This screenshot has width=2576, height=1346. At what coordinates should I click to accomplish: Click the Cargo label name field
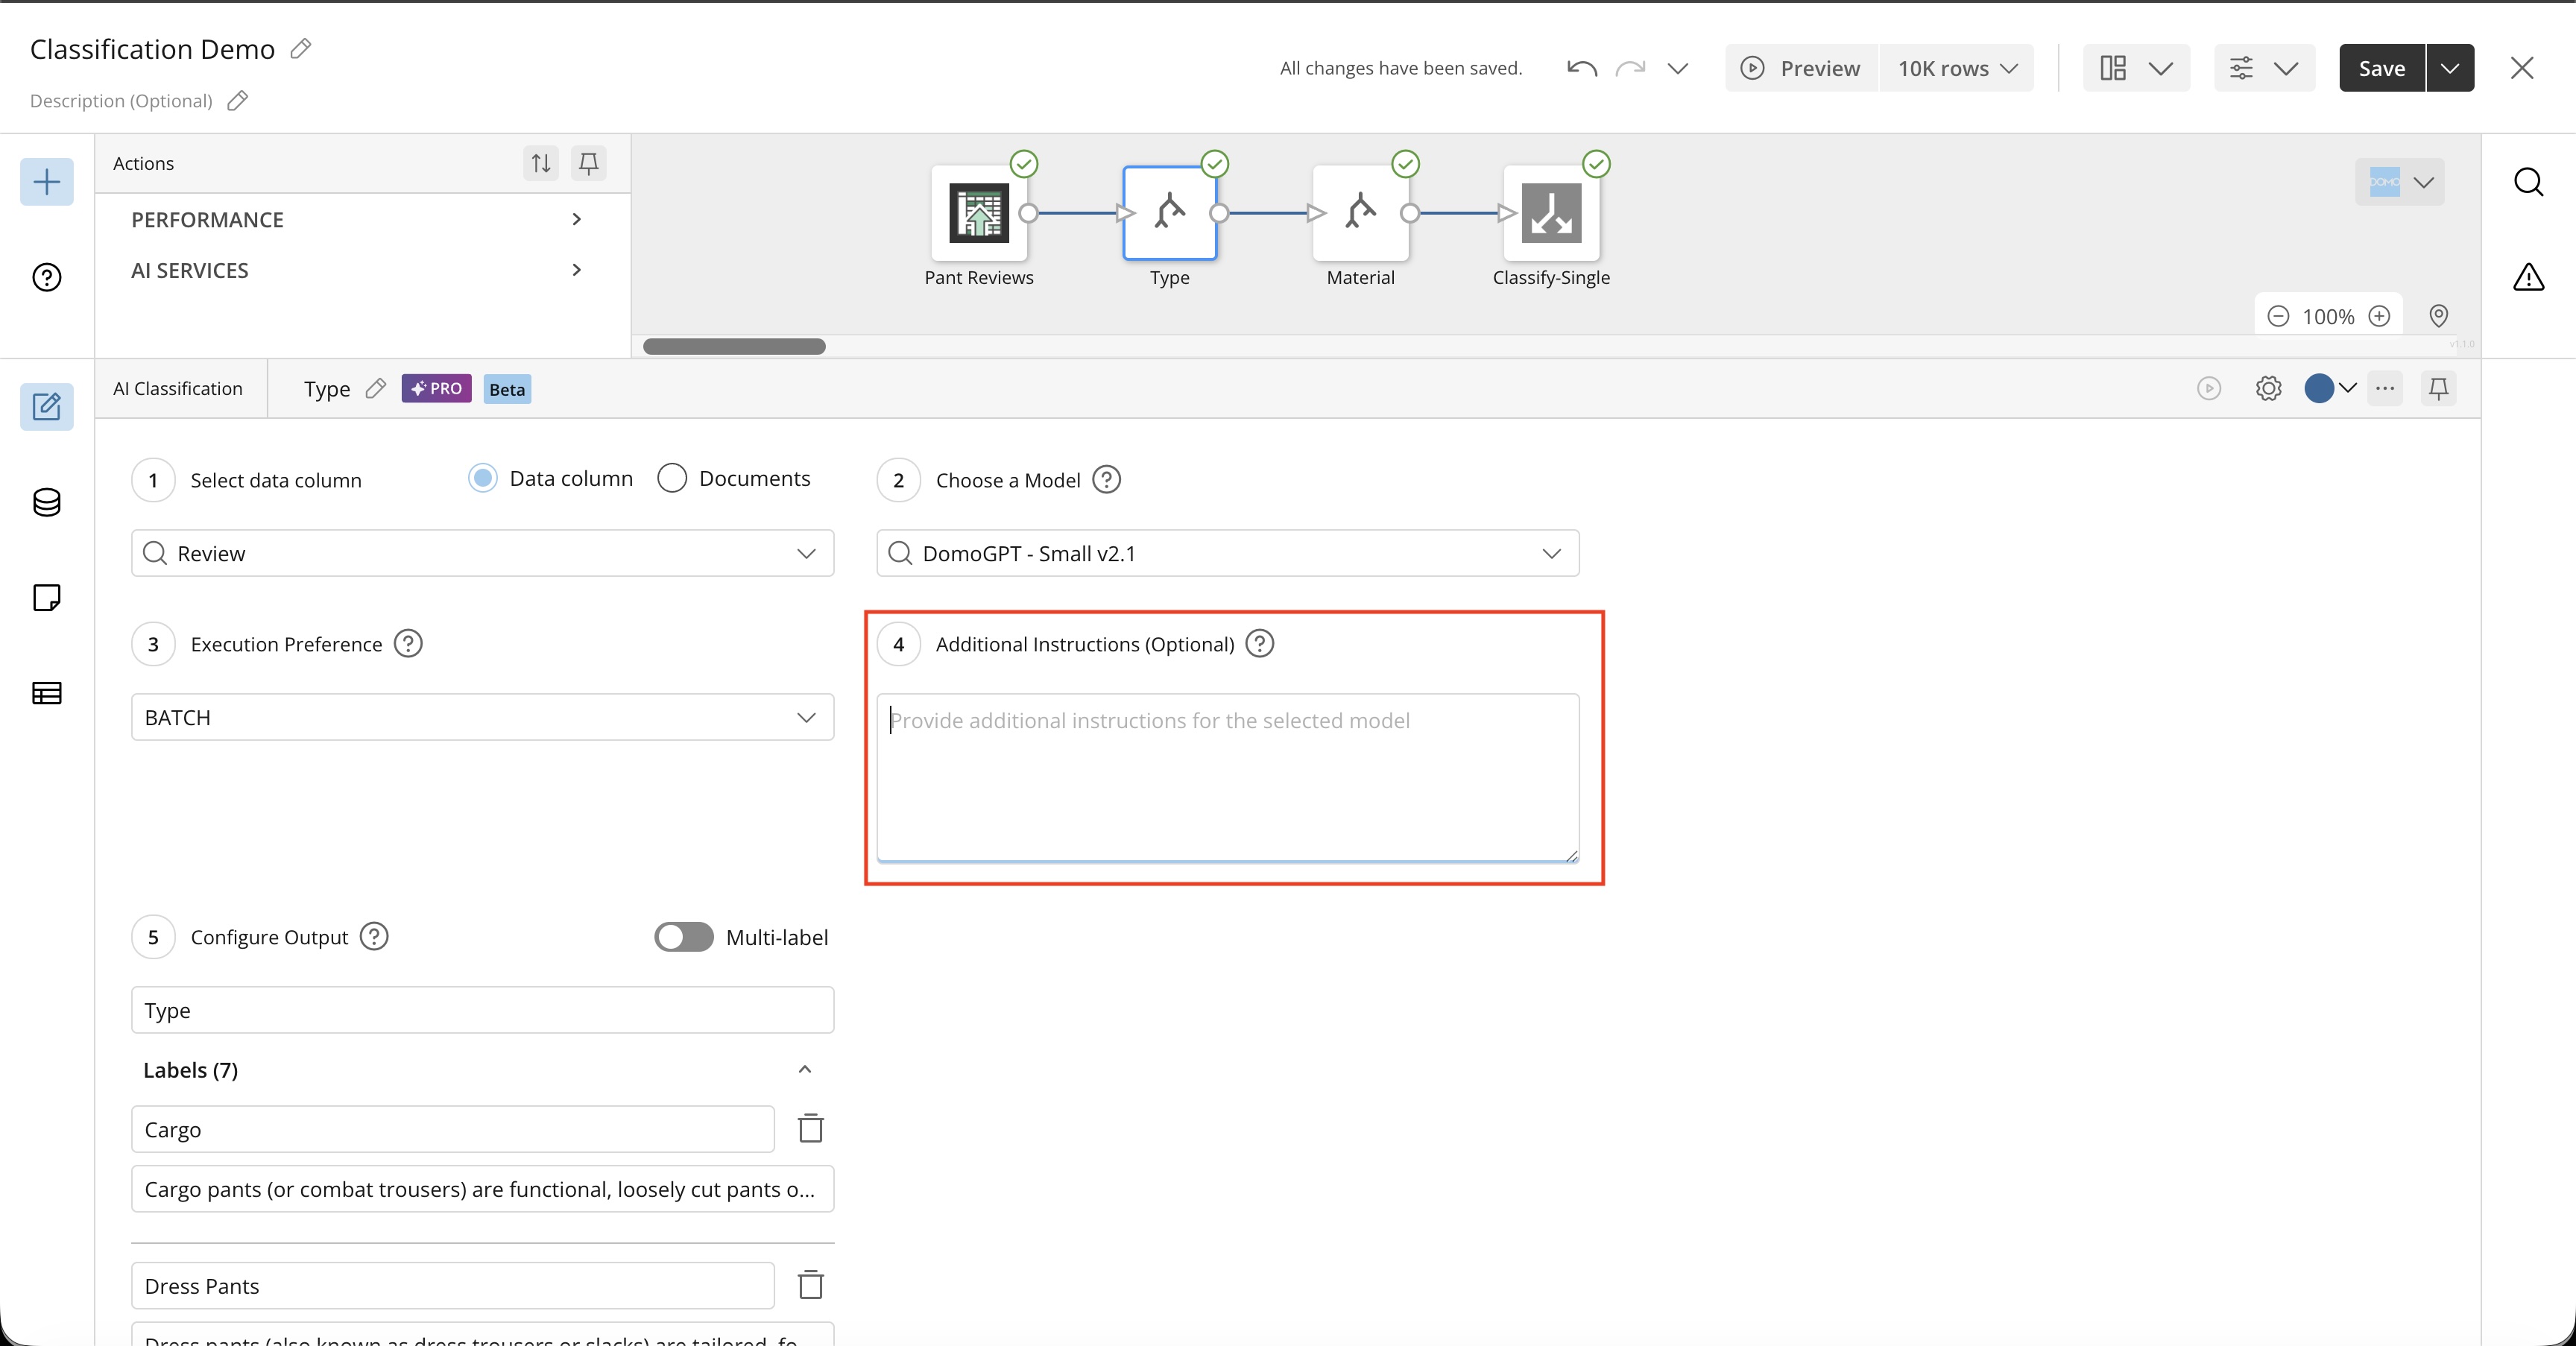pos(452,1129)
